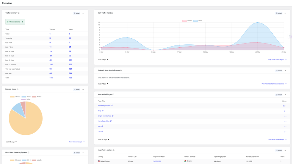Click the Most Visited Pages info icon
Viewport: 292px width, 164px height.
pyautogui.click(x=113, y=94)
